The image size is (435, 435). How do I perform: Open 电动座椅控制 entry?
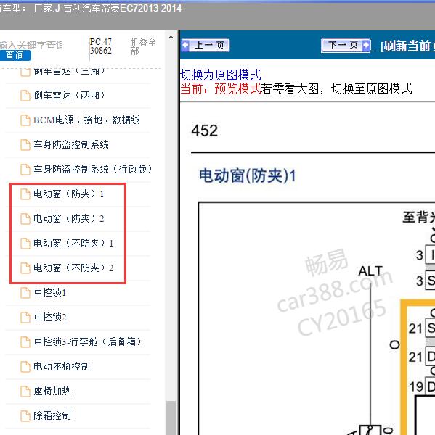click(62, 366)
